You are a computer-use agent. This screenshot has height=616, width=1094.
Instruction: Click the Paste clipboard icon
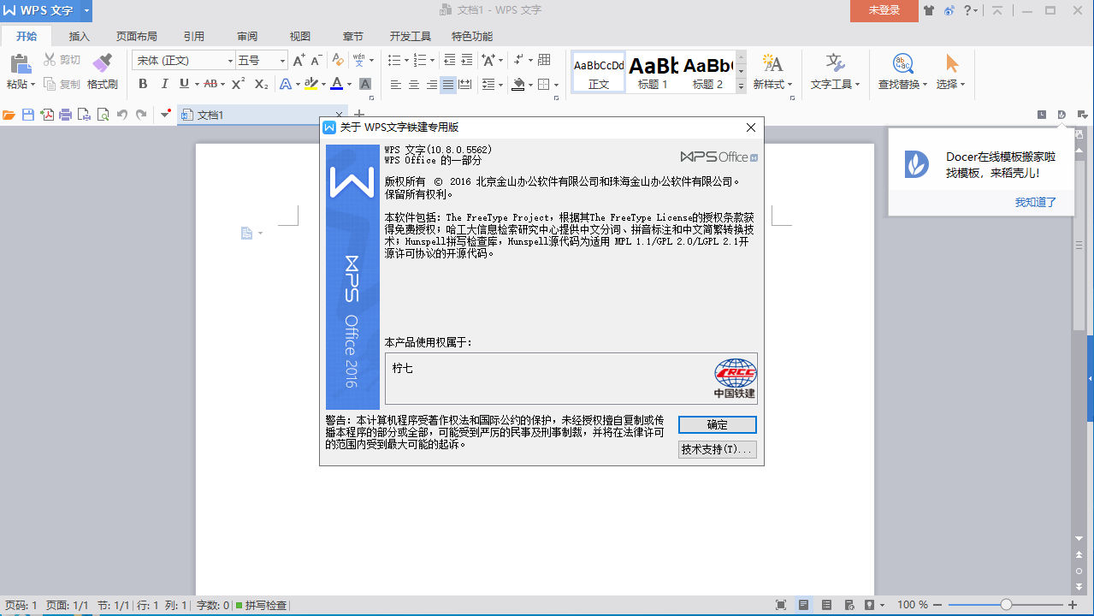click(21, 63)
